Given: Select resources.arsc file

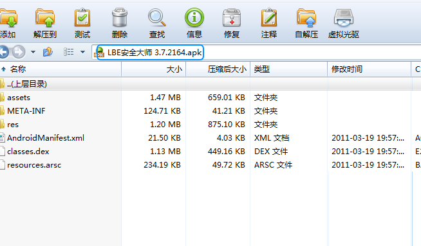Looking at the screenshot, I should (34, 165).
